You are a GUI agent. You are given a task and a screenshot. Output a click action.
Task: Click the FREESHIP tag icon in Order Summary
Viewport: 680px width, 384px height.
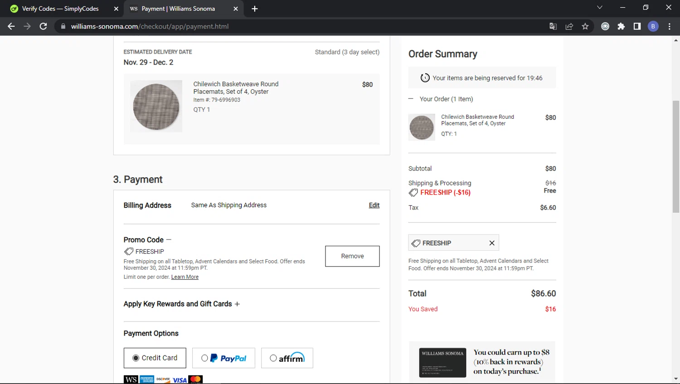pos(416,243)
